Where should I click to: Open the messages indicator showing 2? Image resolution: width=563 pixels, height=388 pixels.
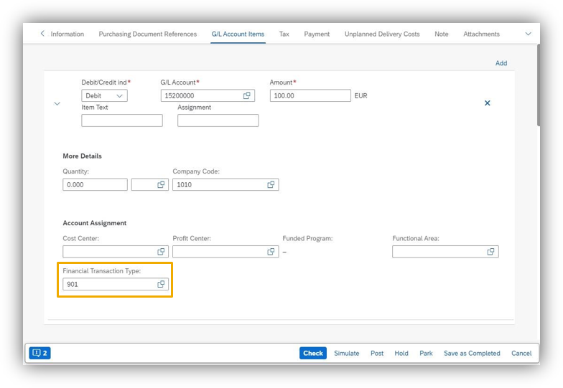39,353
